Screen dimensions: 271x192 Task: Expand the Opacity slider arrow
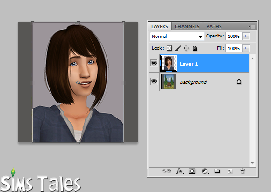(x=246, y=36)
